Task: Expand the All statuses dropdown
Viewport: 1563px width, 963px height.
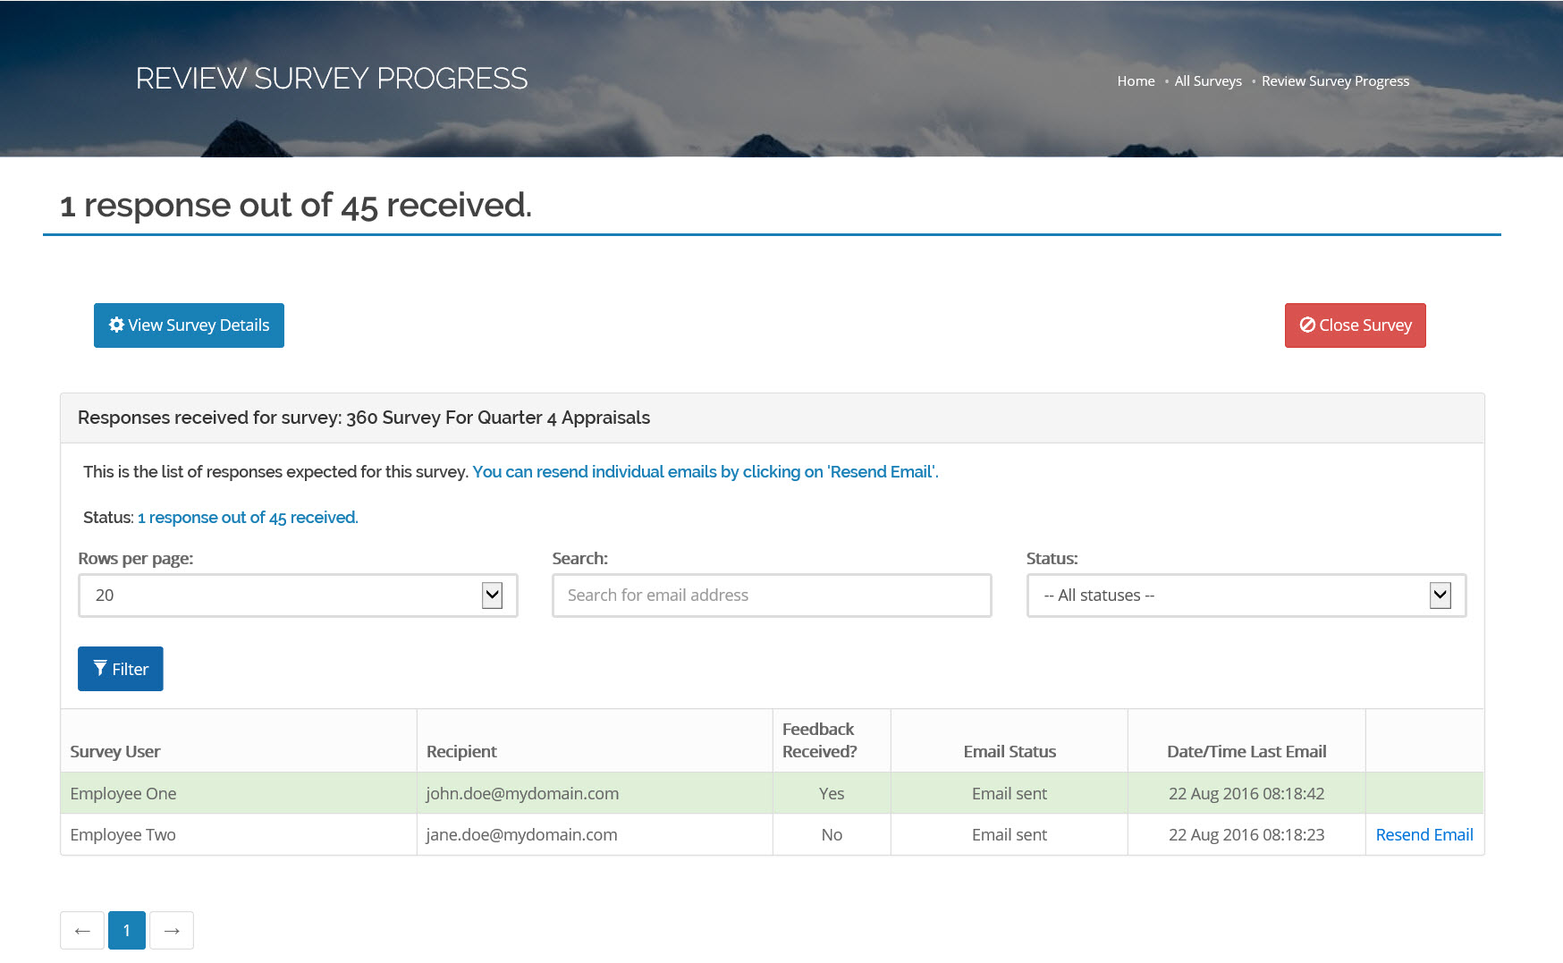Action: (1246, 596)
